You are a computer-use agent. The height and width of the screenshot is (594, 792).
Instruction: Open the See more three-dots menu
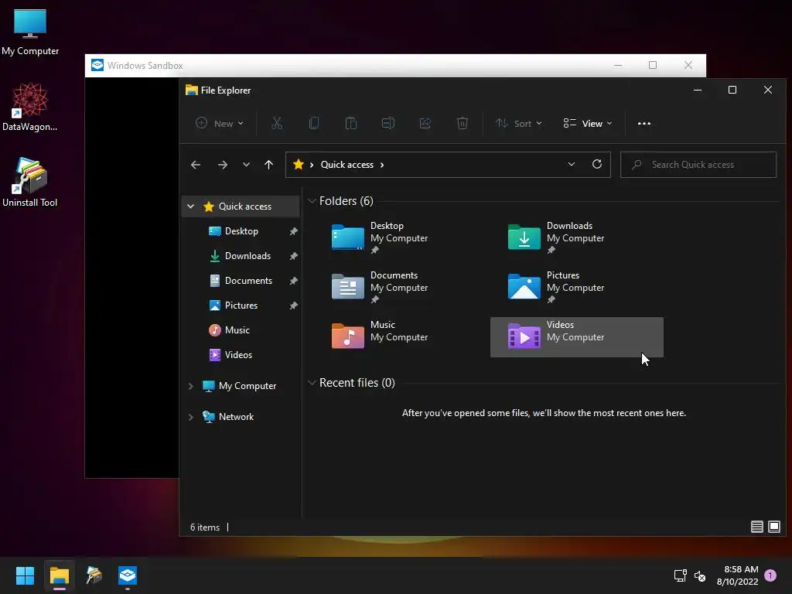(x=644, y=123)
